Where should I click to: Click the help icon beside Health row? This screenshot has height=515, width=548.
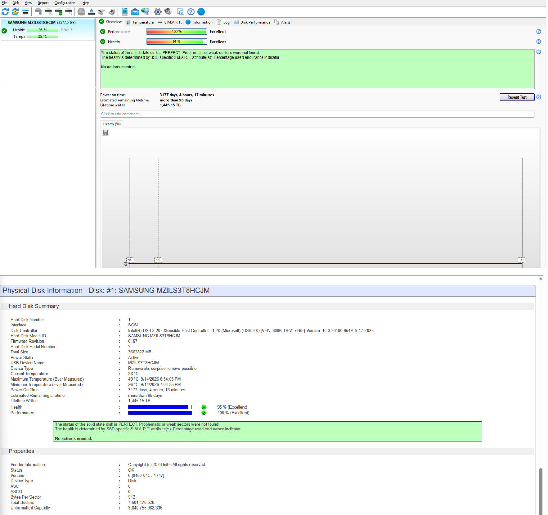(539, 42)
